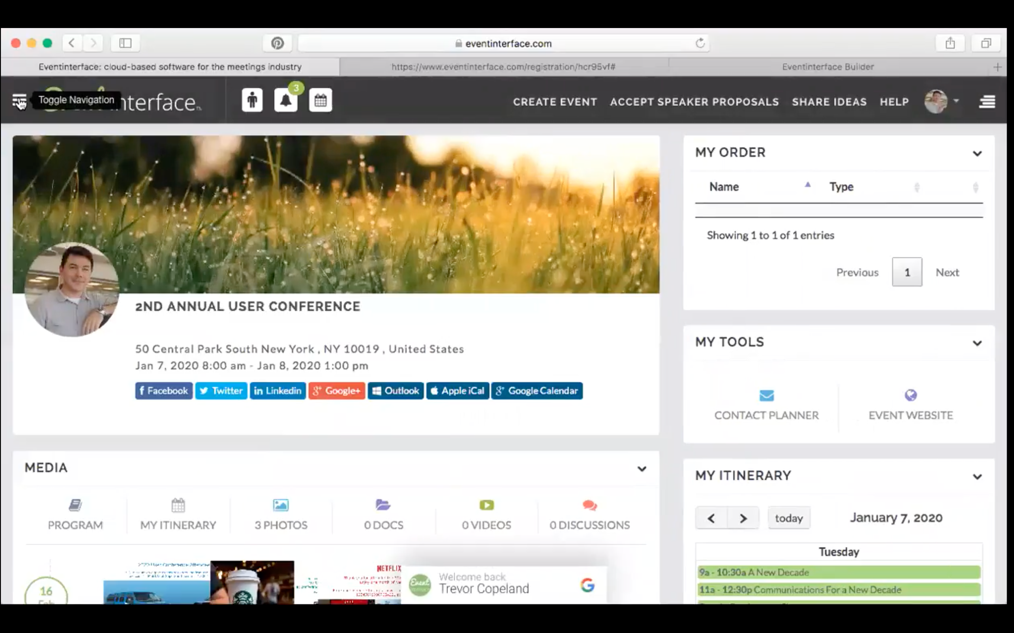1014x633 pixels.
Task: Jump to today in My Itinerary
Action: [x=789, y=518]
